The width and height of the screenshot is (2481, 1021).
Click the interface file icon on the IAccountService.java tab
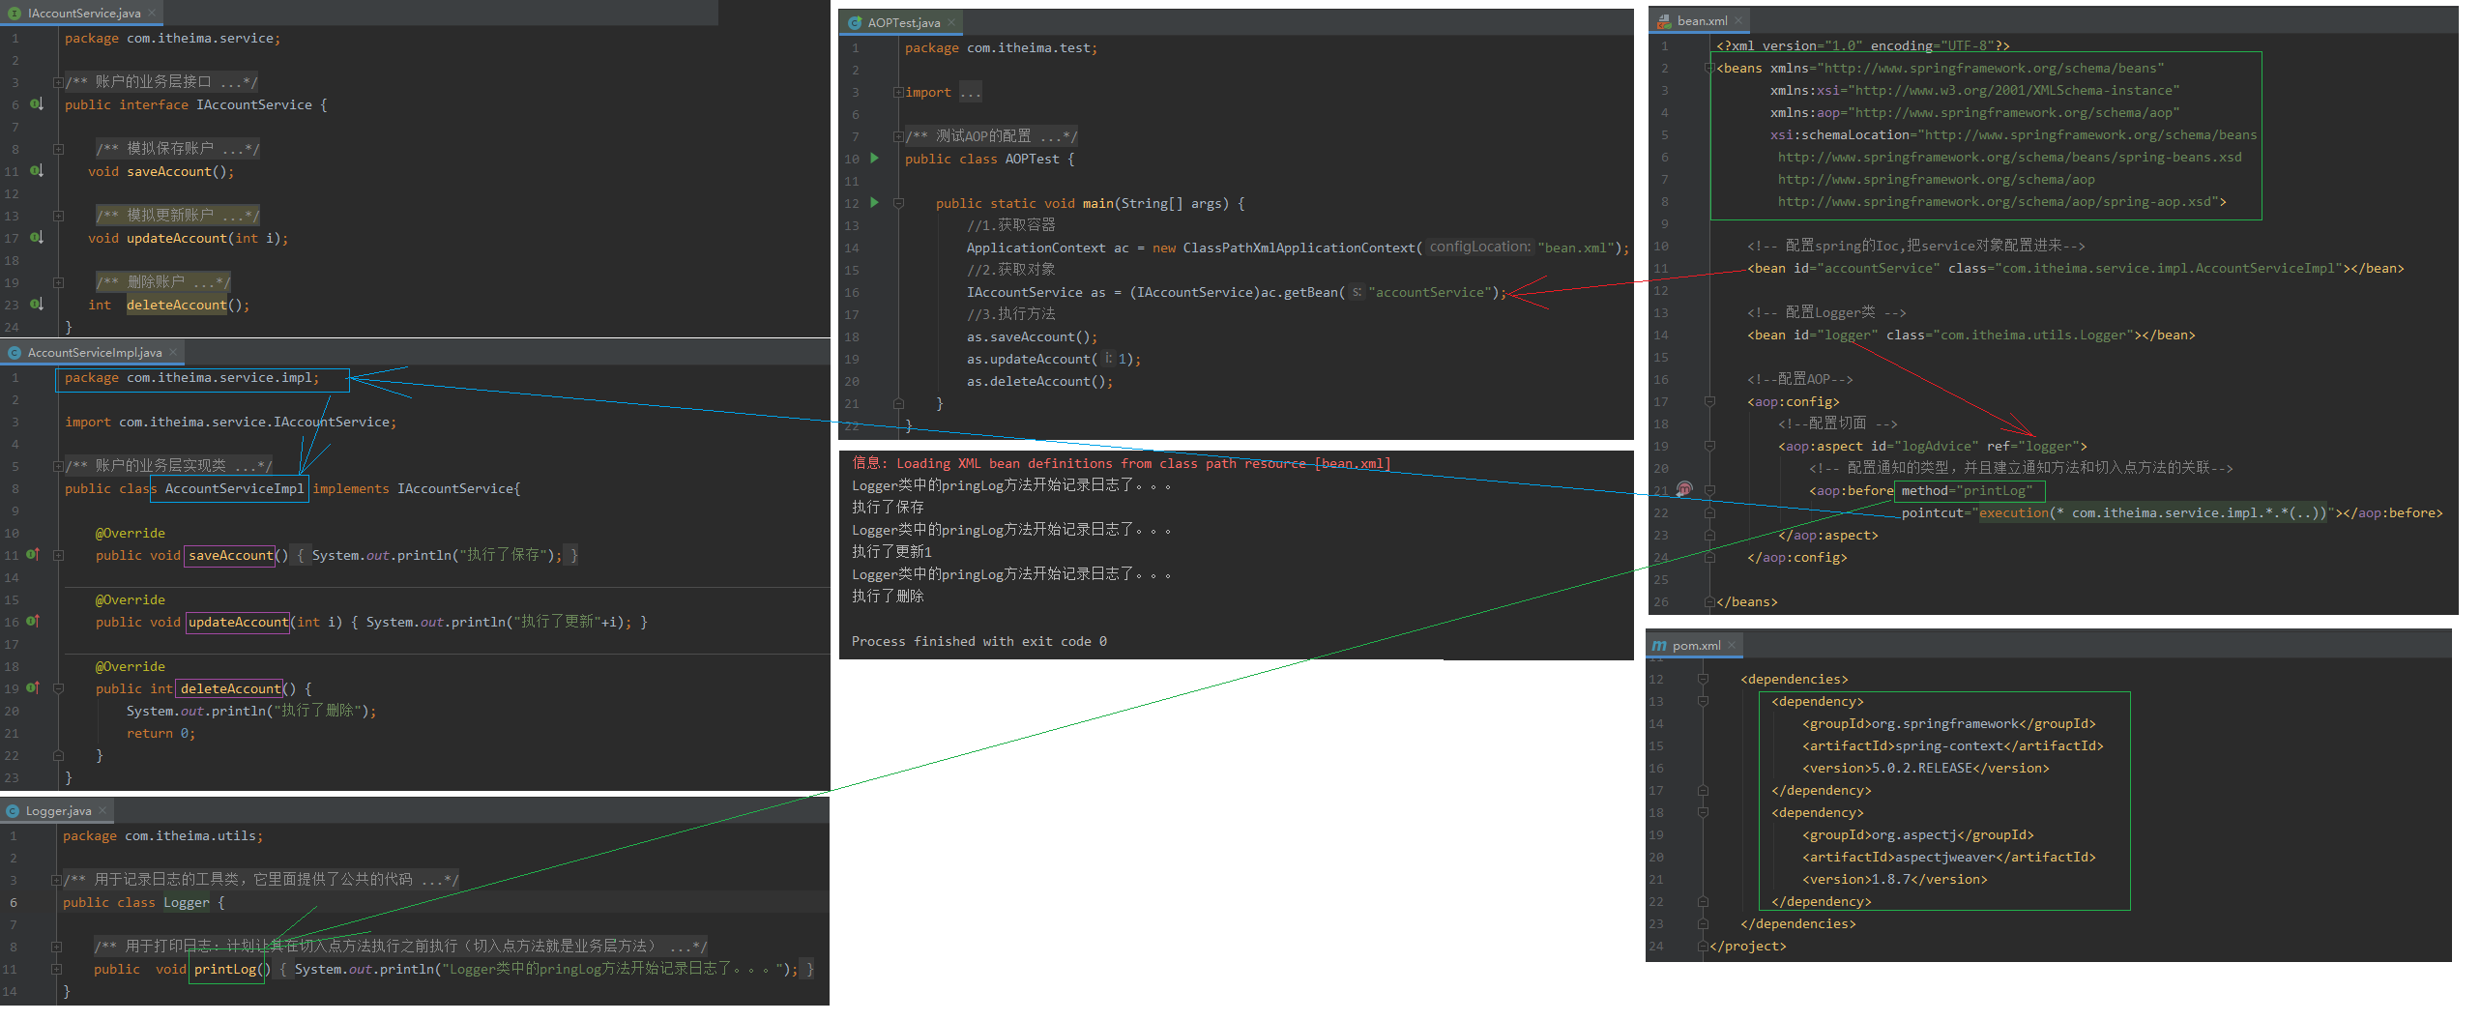[15, 14]
